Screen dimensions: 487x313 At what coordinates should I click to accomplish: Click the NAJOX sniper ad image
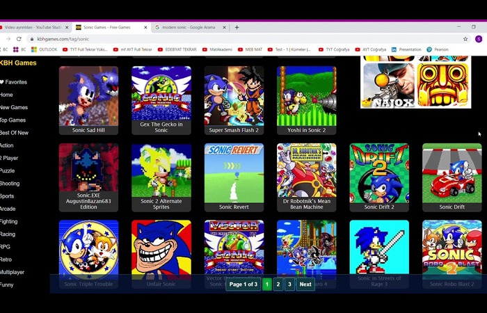(389, 85)
